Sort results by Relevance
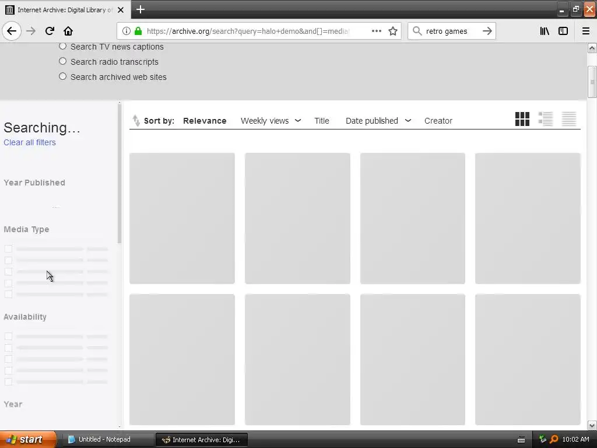Viewport: 597px width, 448px height. (x=205, y=121)
